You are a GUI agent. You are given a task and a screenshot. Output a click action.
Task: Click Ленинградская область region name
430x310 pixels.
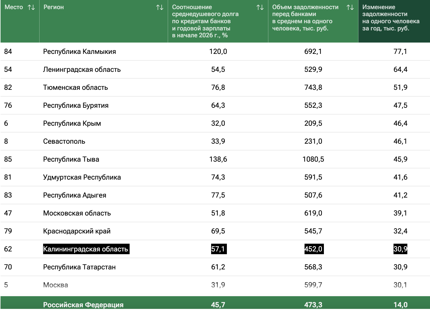tap(82, 70)
